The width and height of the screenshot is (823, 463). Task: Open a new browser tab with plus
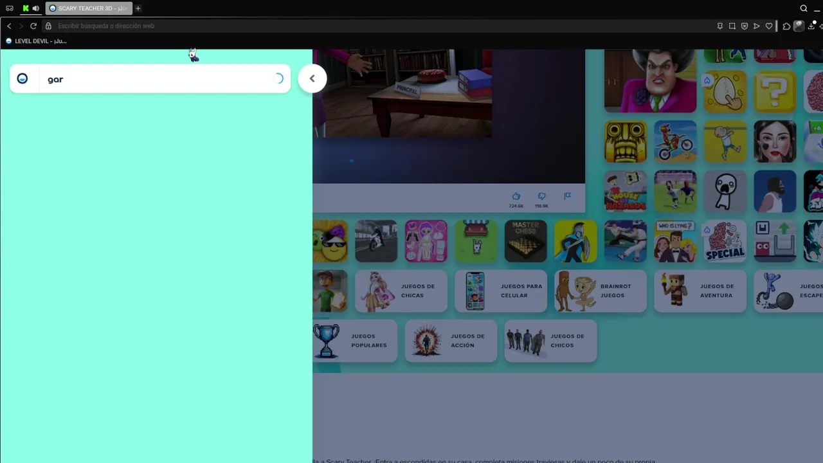pyautogui.click(x=138, y=8)
